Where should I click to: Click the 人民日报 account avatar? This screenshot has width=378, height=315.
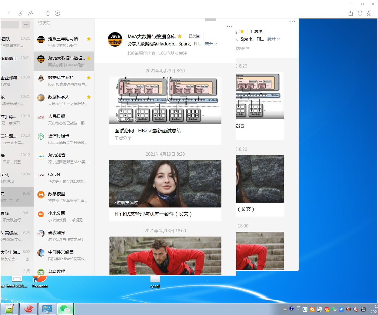click(41, 117)
